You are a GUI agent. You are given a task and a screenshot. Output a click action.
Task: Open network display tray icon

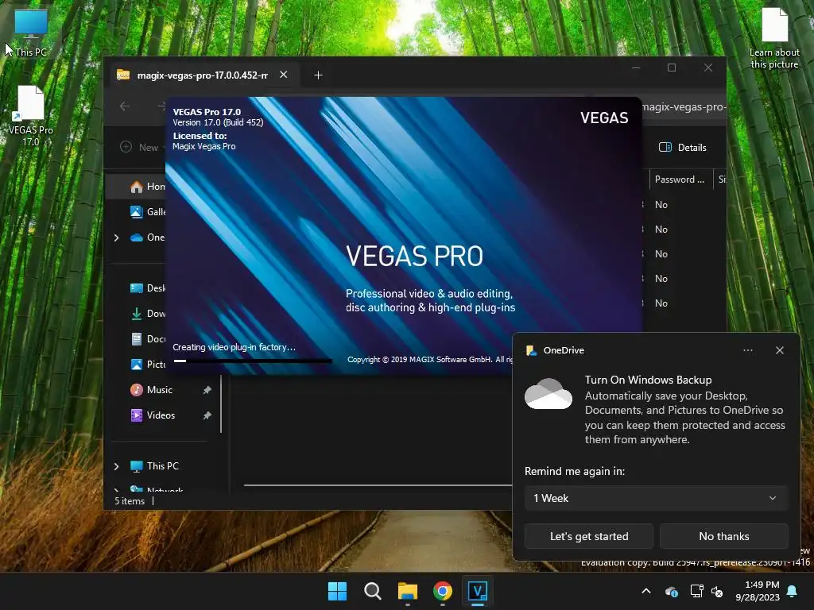(x=696, y=591)
